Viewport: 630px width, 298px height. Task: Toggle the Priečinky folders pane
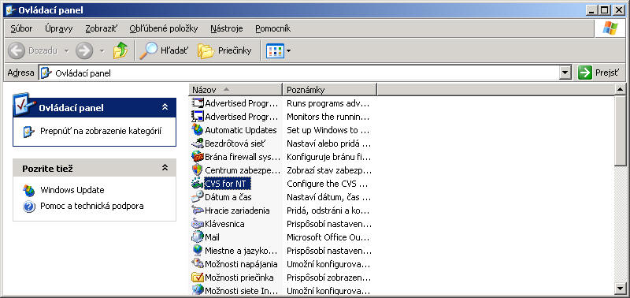[x=224, y=50]
